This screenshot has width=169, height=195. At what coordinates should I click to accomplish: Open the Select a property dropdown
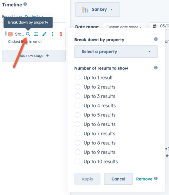116,51
